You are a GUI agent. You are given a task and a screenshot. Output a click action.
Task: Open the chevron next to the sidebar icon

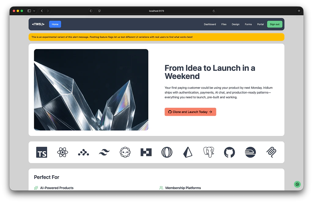(x=34, y=11)
